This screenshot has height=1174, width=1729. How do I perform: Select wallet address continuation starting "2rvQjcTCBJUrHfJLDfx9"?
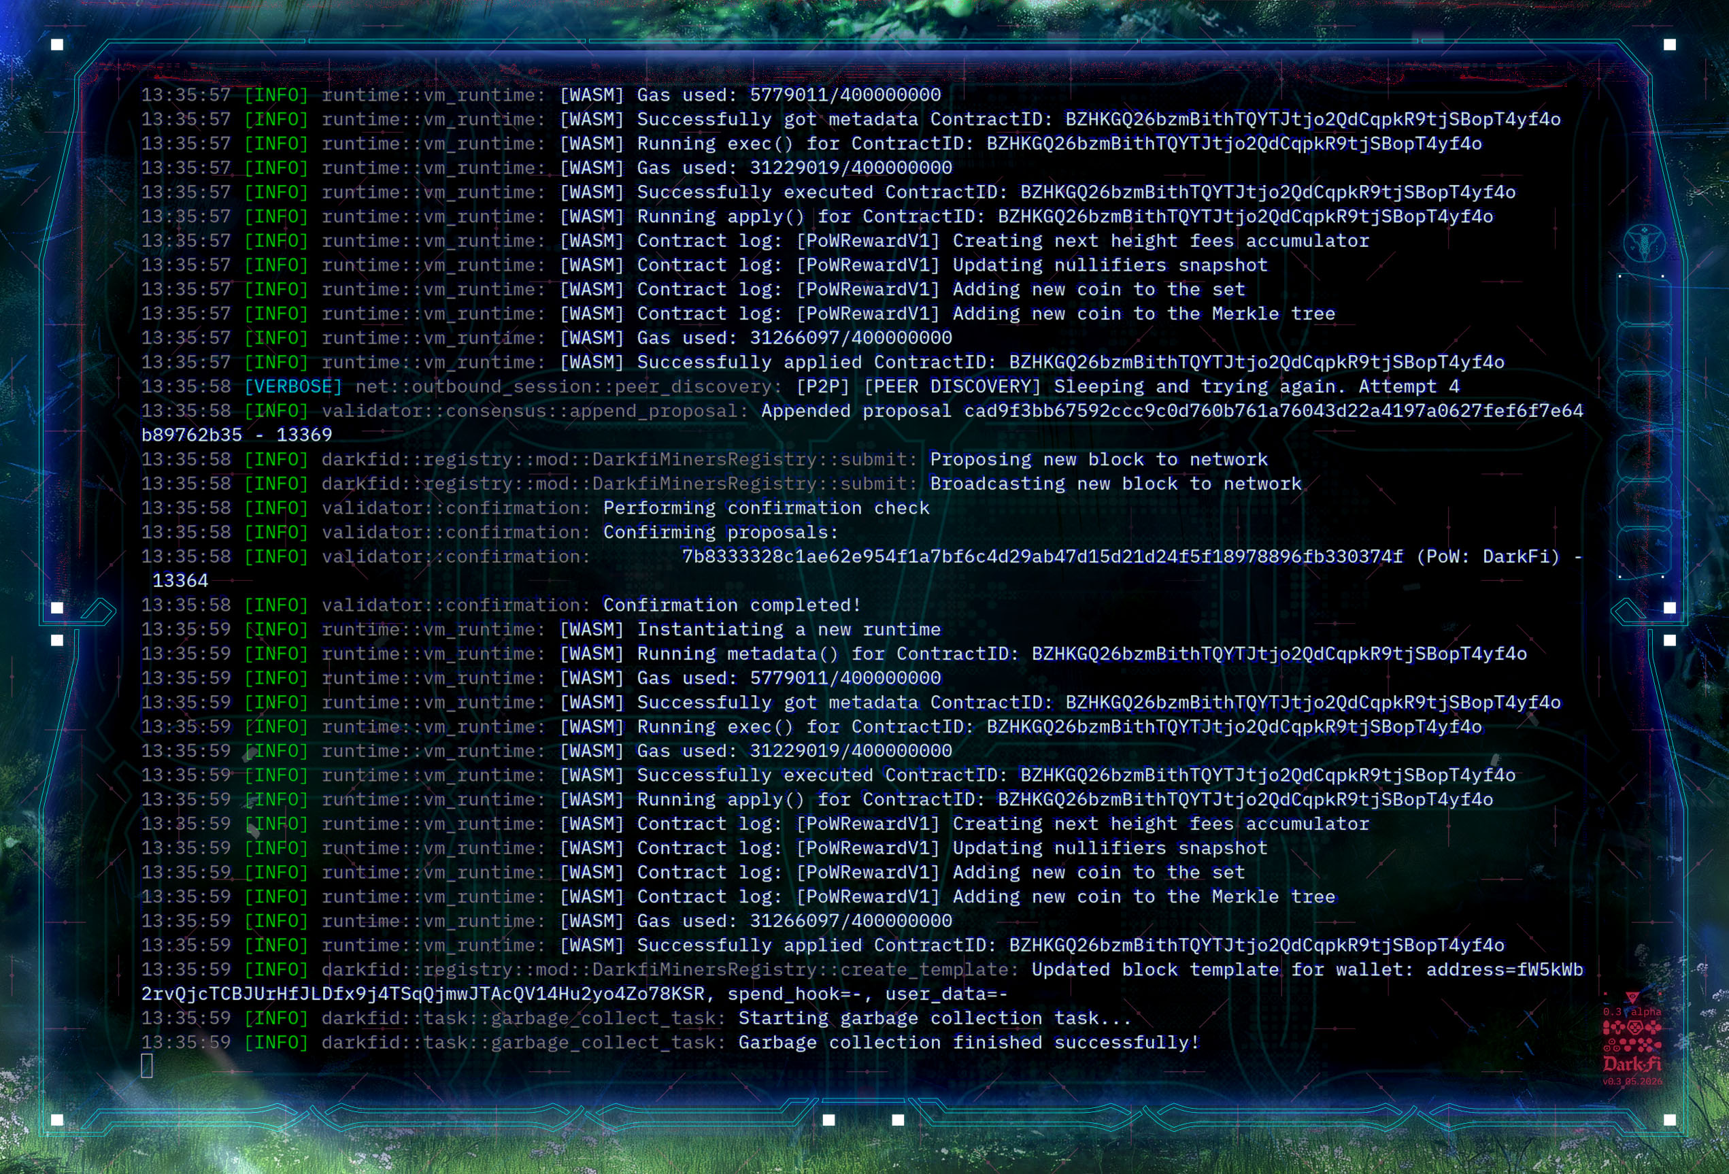(422, 994)
